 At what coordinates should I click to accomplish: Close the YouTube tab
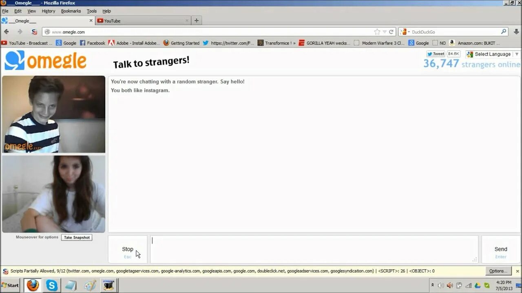coord(187,21)
